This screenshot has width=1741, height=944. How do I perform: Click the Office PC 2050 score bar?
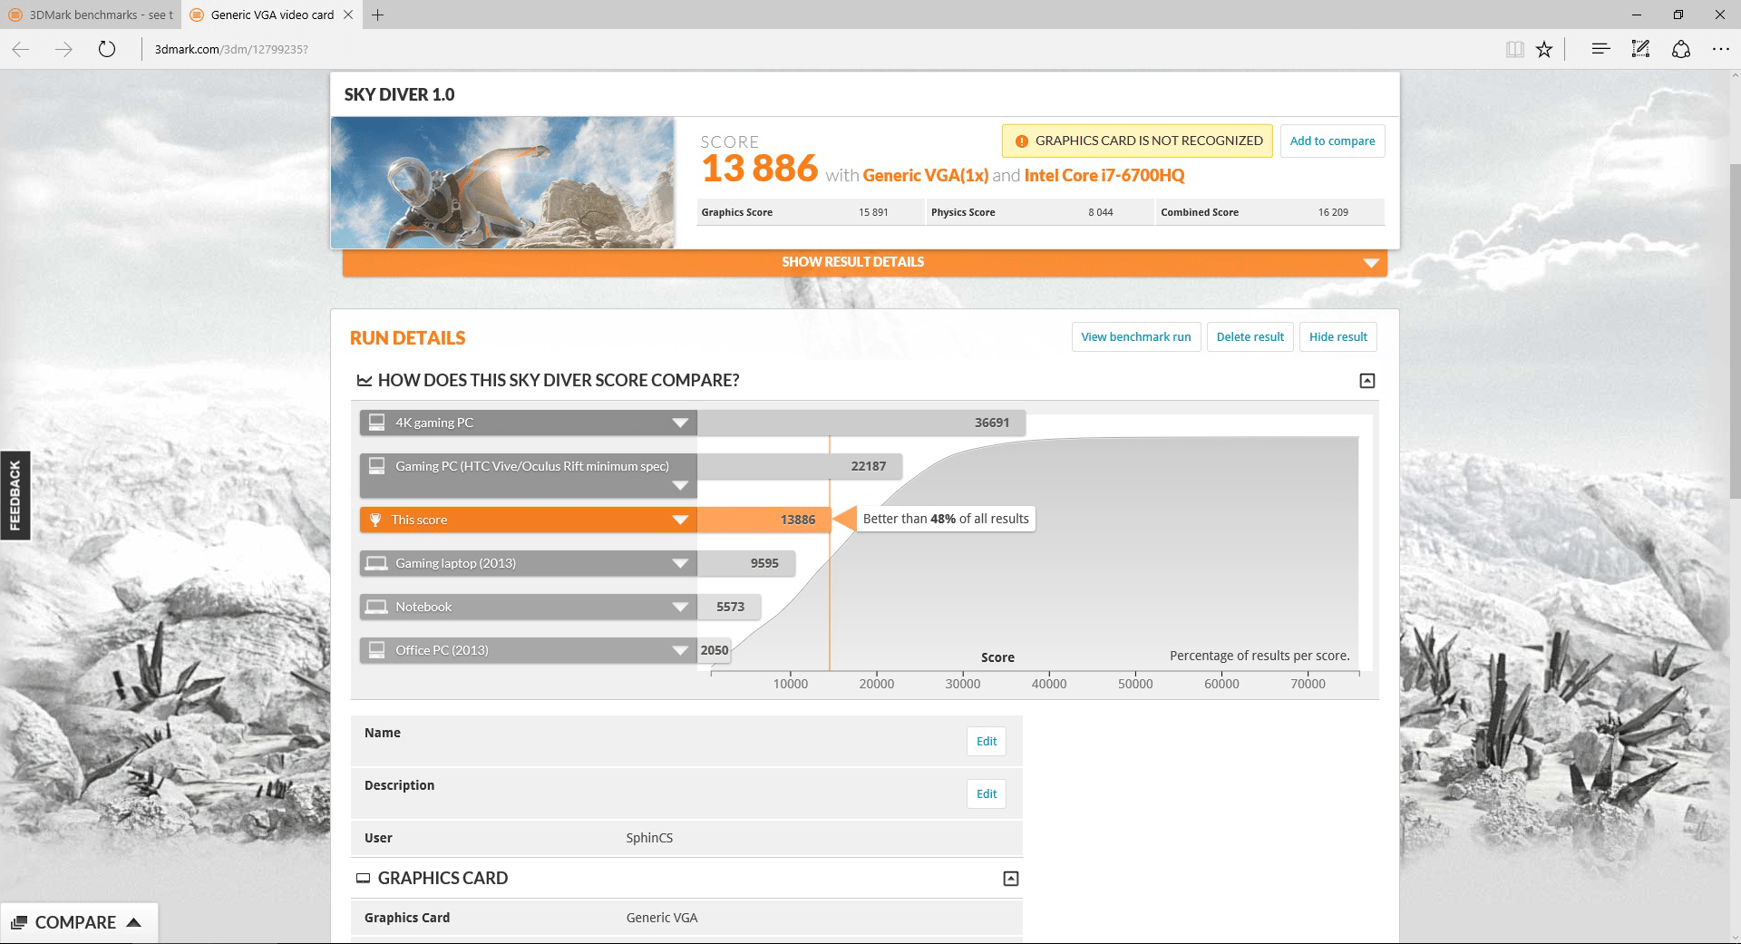point(714,650)
